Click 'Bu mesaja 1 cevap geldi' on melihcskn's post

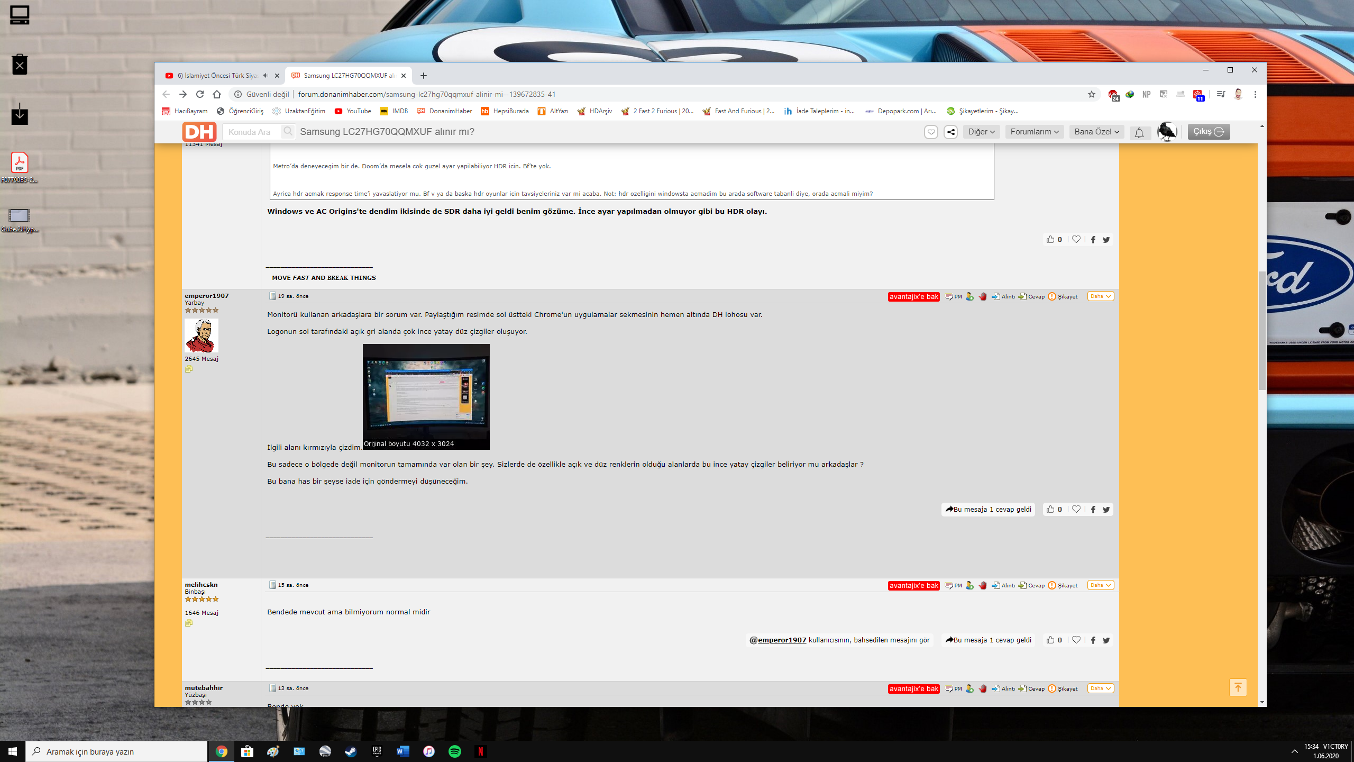[x=988, y=640]
